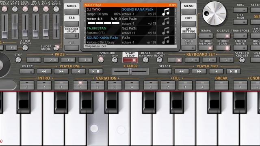The image size is (260, 146).
Task: Click Player One rewind icon
Action: 44,71
